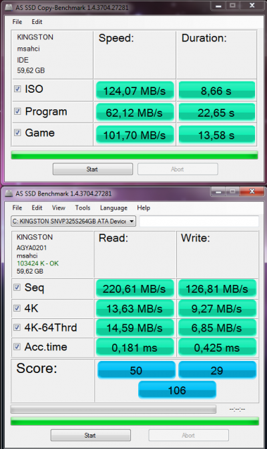Viewport: 267px width, 449px height.
Task: Click the gray progress bar above the timer
Action: 113,409
